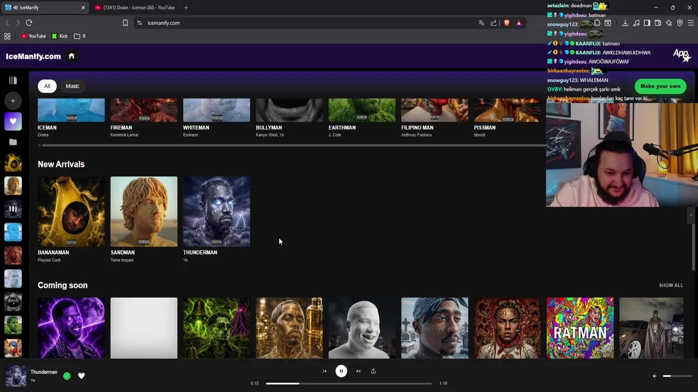
Task: Open the apps grid icon in the bookmarks bar
Action: coord(7,36)
